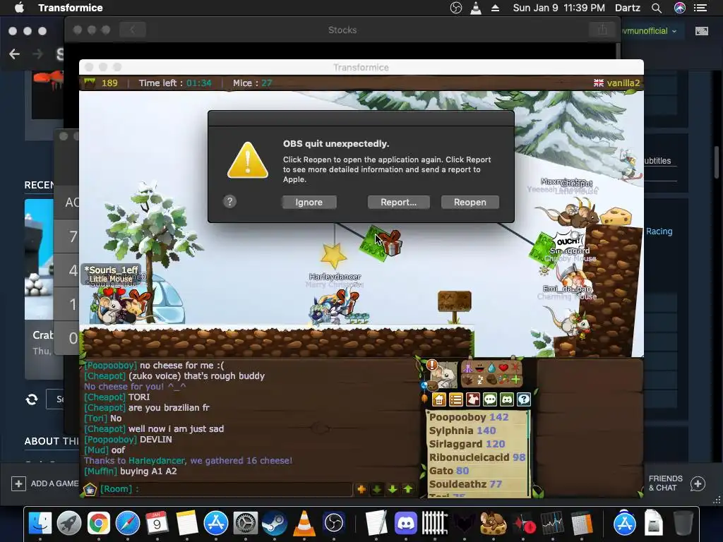Open the shop dress icon

473,399
